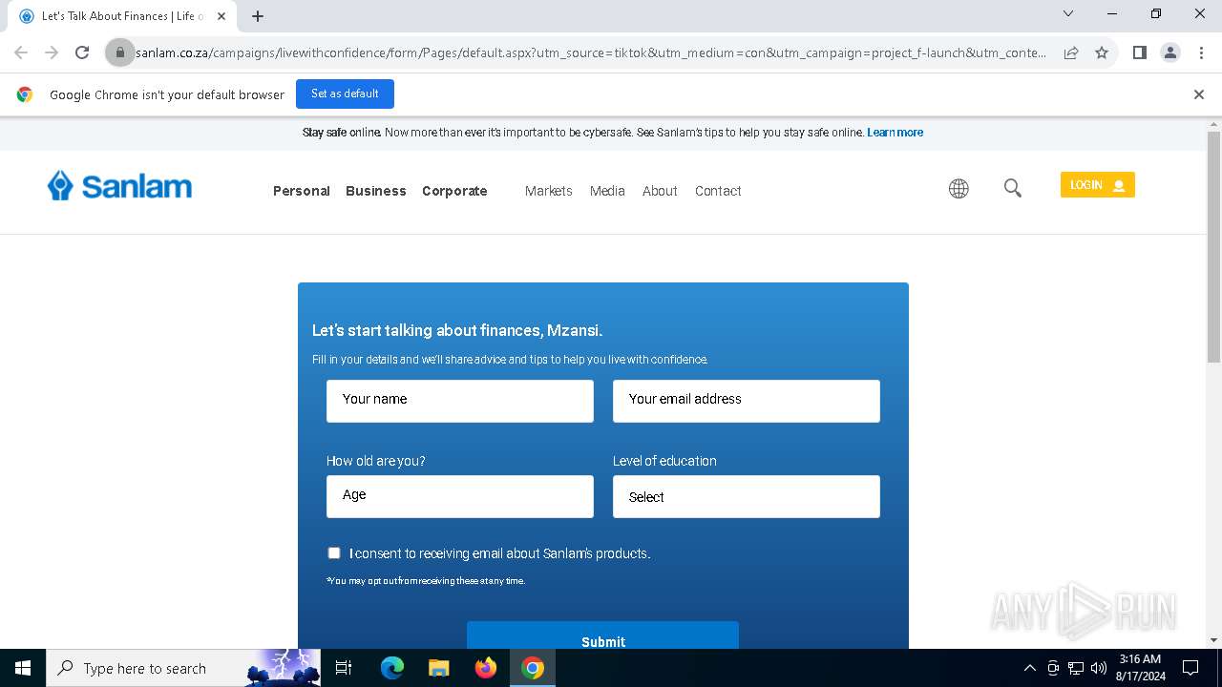Expand the Level of education dropdown
Viewport: 1222px width, 687px height.
point(747,496)
